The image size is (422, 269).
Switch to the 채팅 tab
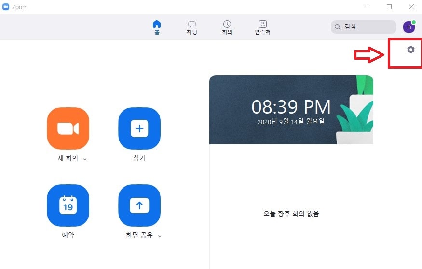192,27
